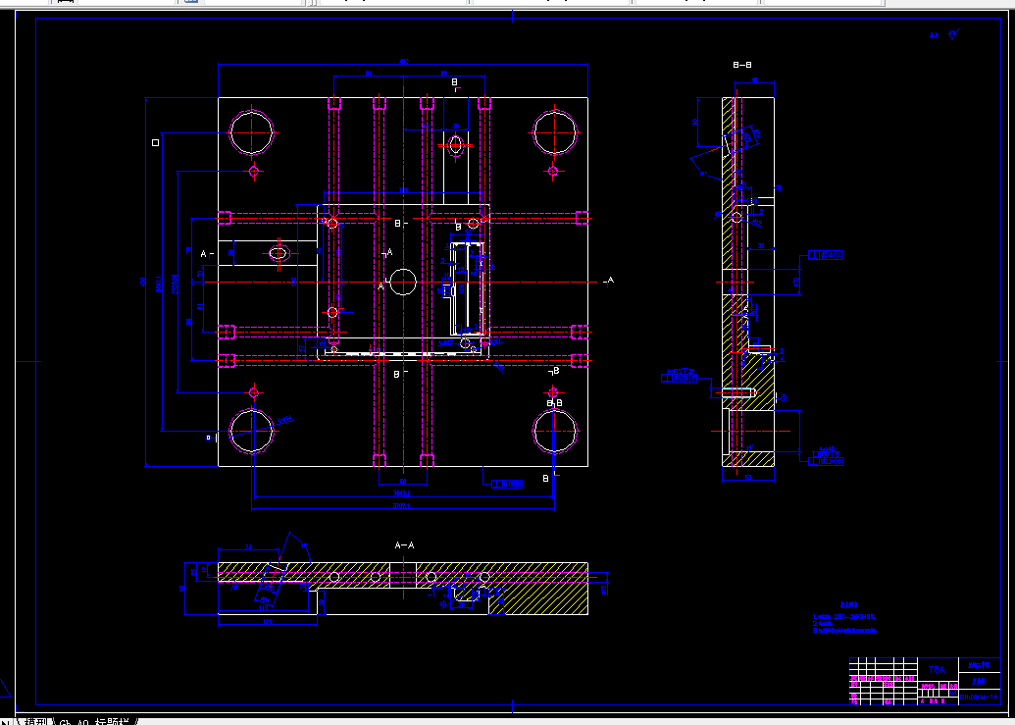Viewport: 1015px width, 725px height.
Task: Select the hatched A-A section view body
Action: pos(403,588)
